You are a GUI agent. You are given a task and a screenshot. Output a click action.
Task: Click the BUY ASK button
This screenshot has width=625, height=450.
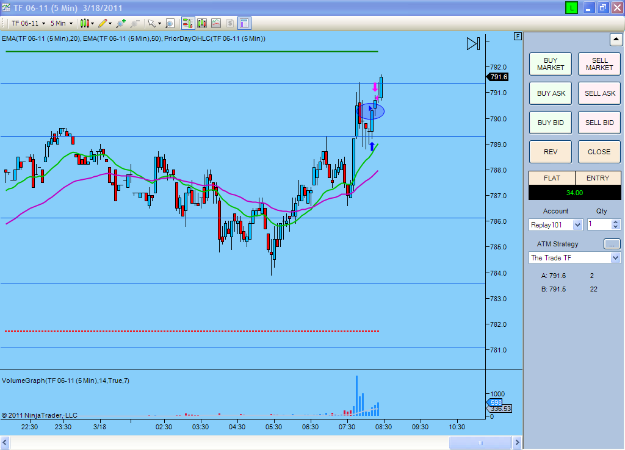click(551, 93)
